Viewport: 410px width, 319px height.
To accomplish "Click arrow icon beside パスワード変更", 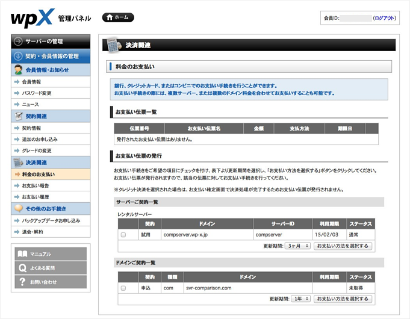I will (x=17, y=93).
